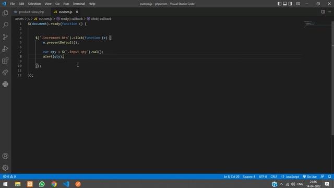This screenshot has width=334, height=188.
Task: Open the Terminal menu
Action: point(79,4)
